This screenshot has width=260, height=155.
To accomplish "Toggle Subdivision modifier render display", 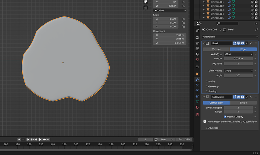I will coord(243,97).
